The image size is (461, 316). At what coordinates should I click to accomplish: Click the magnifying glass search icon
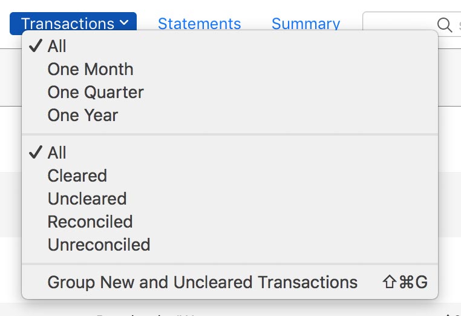445,25
